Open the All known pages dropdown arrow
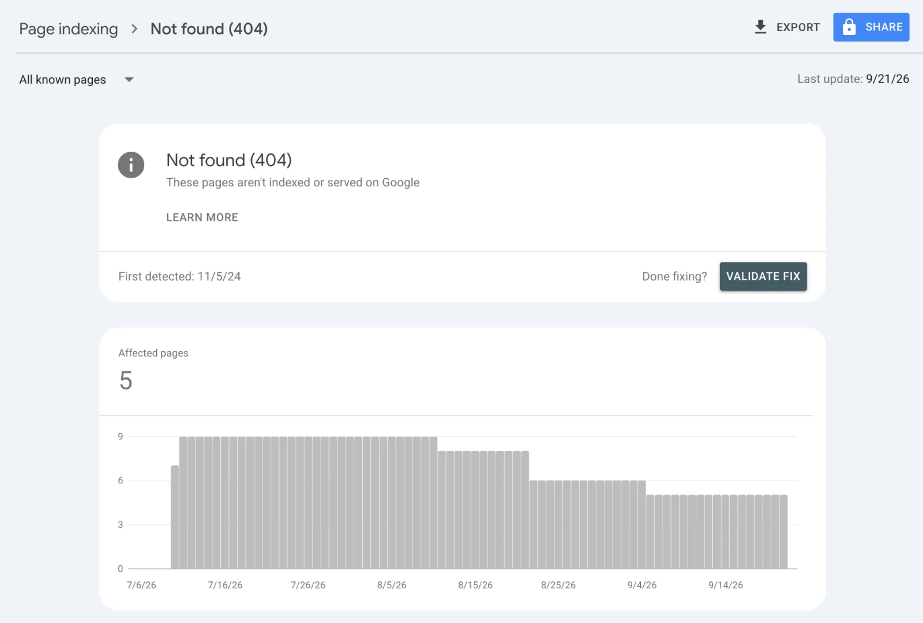Image resolution: width=923 pixels, height=623 pixels. (x=129, y=80)
